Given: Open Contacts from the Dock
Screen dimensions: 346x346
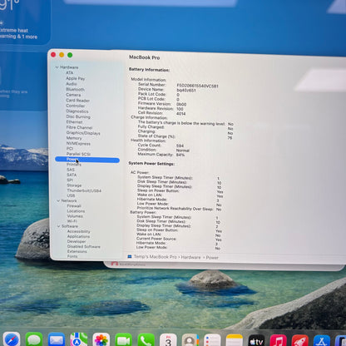Looking at the screenshot, I should pyautogui.click(x=190, y=339).
